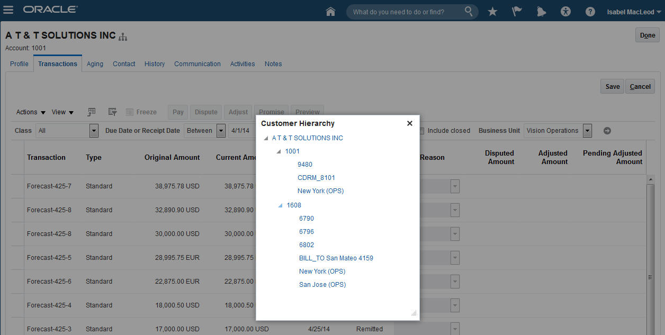Go to the Home icon
The height and width of the screenshot is (335, 665).
pyautogui.click(x=331, y=12)
